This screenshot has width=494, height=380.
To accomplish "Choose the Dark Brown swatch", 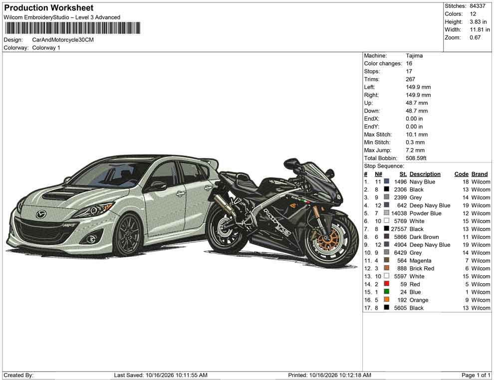I will tap(386, 236).
